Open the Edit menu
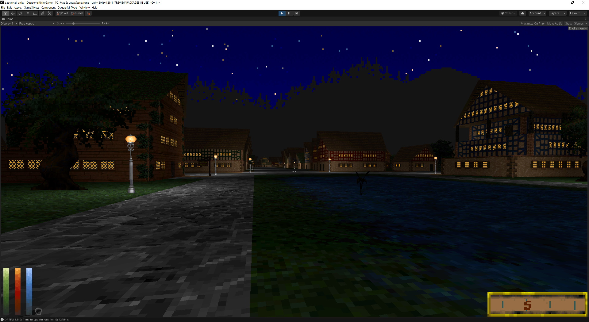589x322 pixels. 10,8
